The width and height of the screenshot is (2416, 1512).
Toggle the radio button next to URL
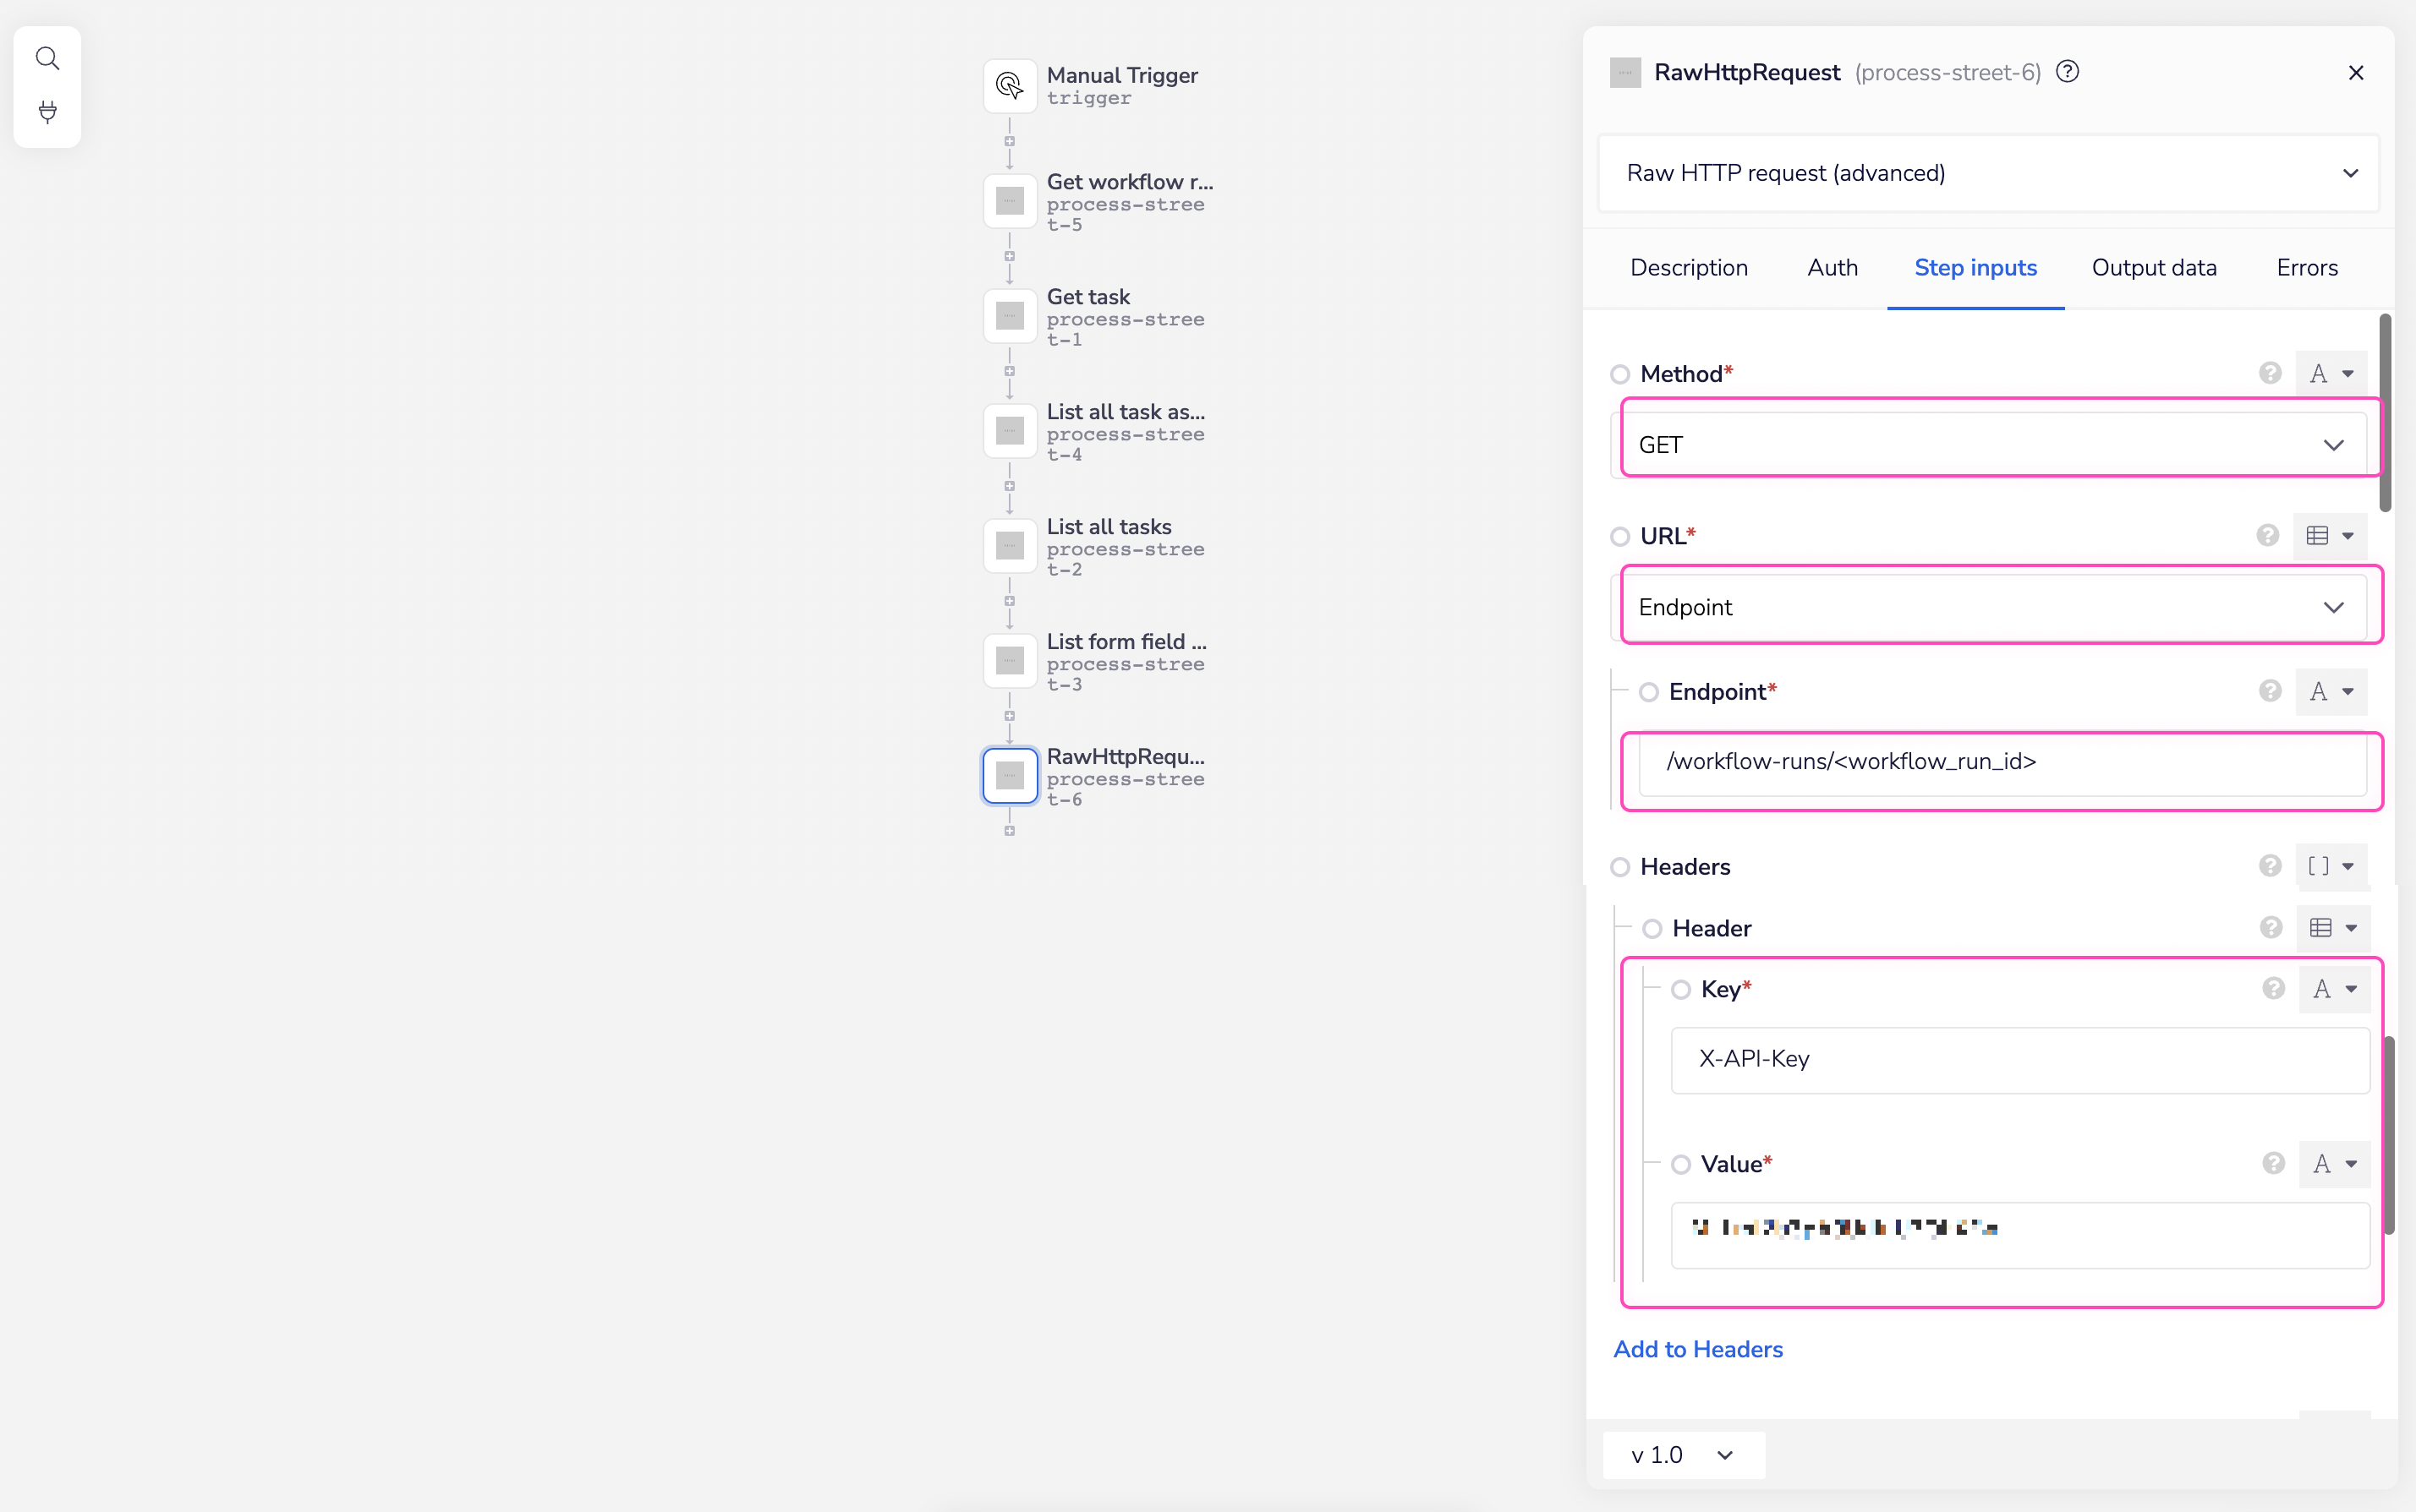pos(1619,536)
